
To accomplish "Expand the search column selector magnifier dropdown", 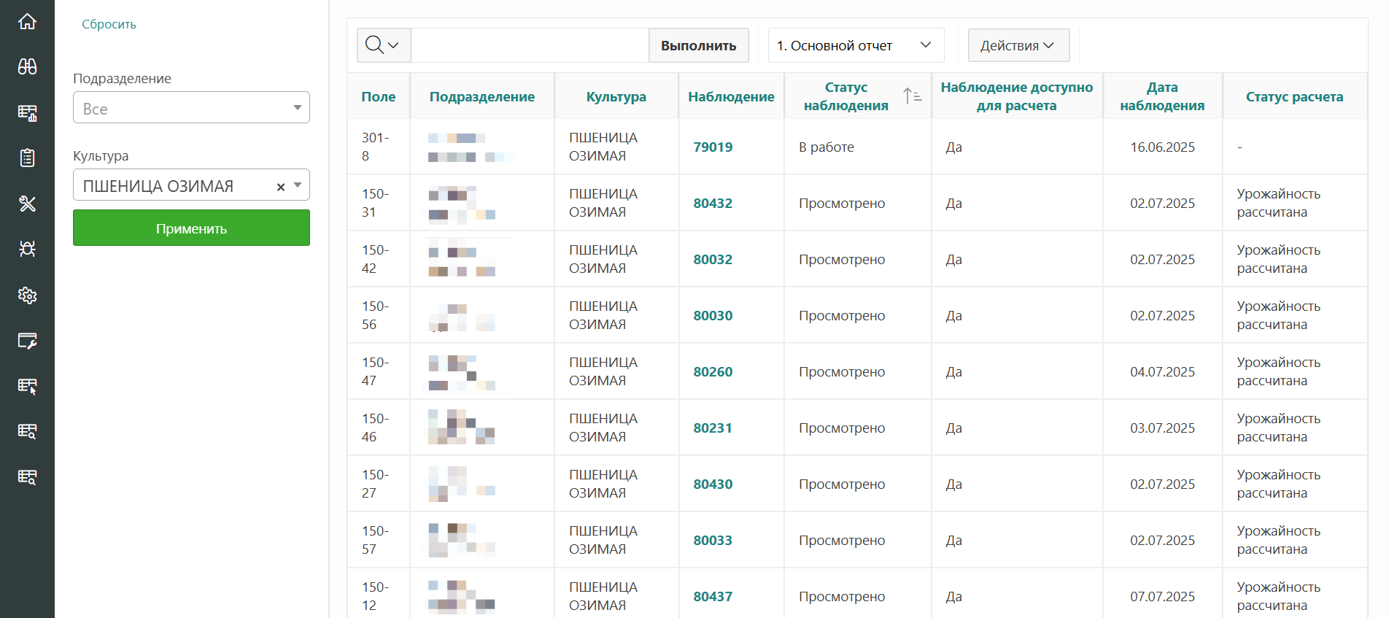I will (x=383, y=45).
